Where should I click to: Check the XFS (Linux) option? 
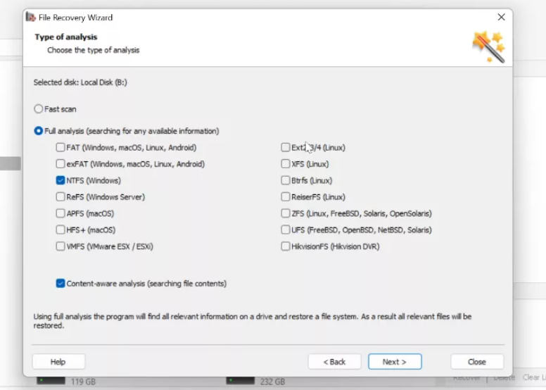pyautogui.click(x=286, y=164)
